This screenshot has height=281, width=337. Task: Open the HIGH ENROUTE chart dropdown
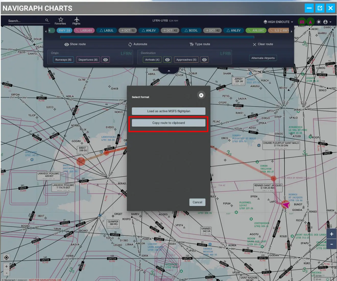[x=278, y=22]
